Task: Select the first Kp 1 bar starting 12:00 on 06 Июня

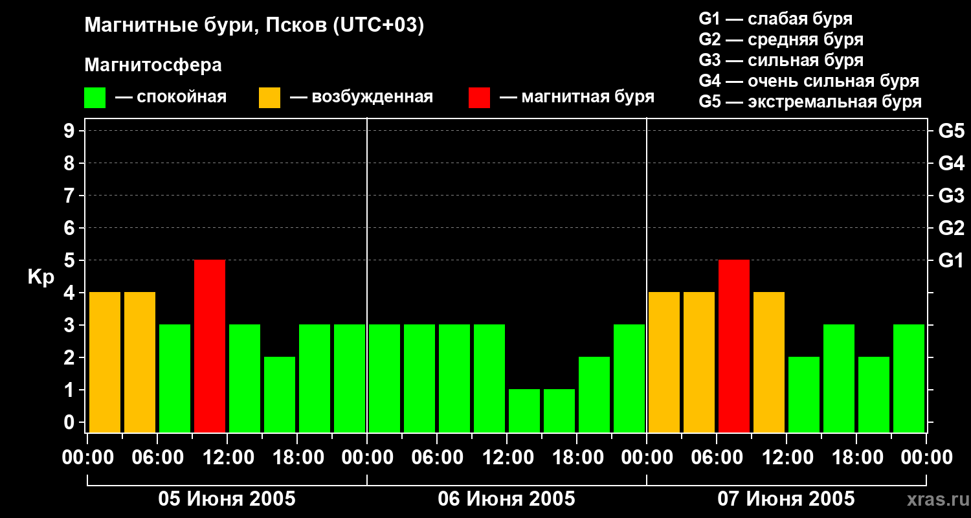Action: click(524, 411)
